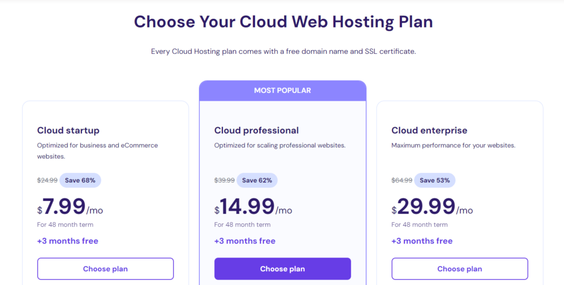This screenshot has width=564, height=285.
Task: Click professional plan's +3 months free text
Action: tap(245, 241)
